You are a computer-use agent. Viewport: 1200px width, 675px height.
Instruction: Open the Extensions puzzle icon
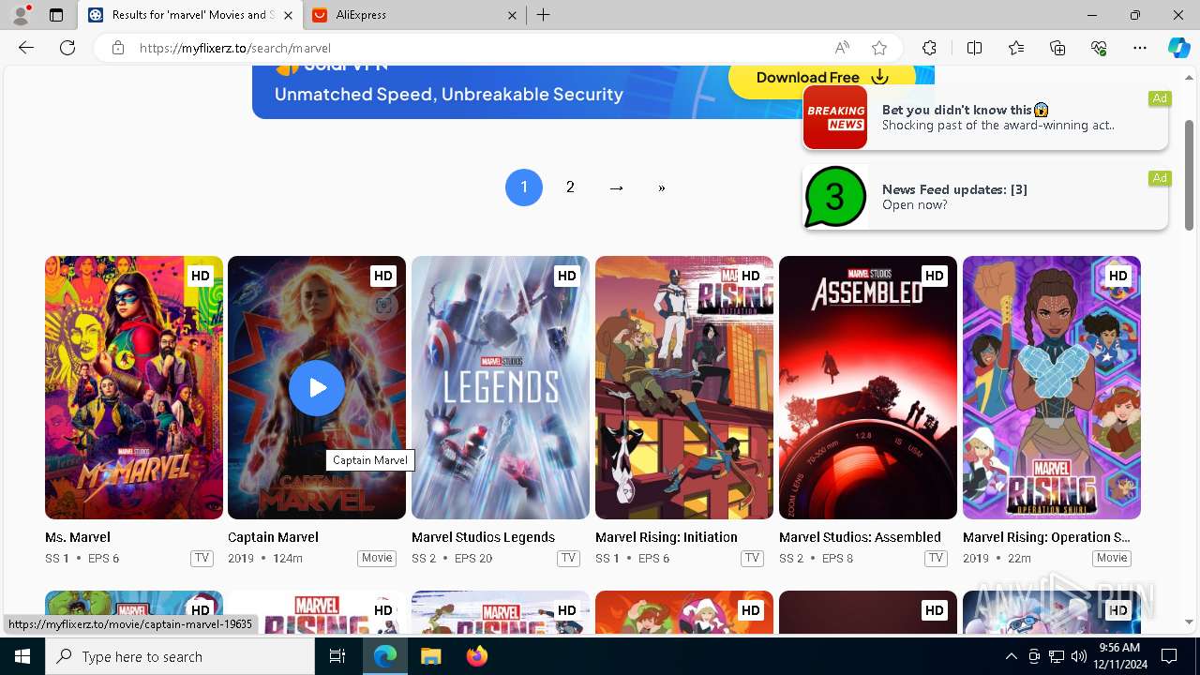click(x=929, y=48)
